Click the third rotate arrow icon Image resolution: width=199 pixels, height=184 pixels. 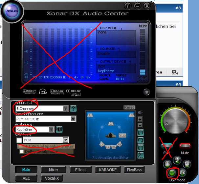coord(141,148)
